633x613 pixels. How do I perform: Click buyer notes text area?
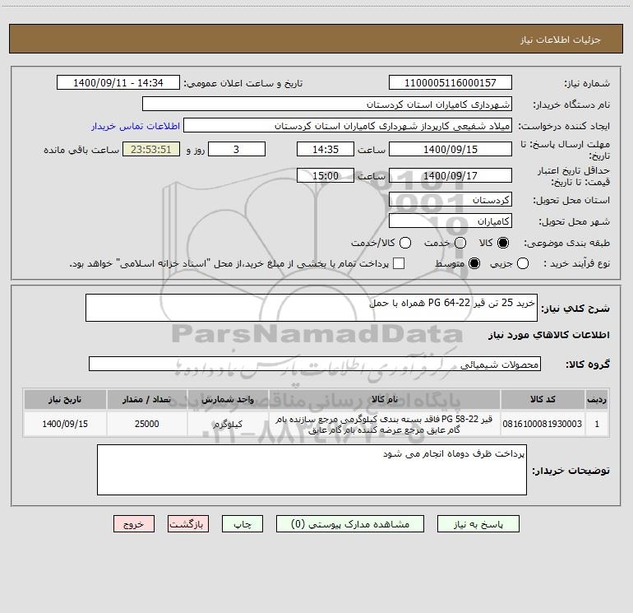point(312,470)
